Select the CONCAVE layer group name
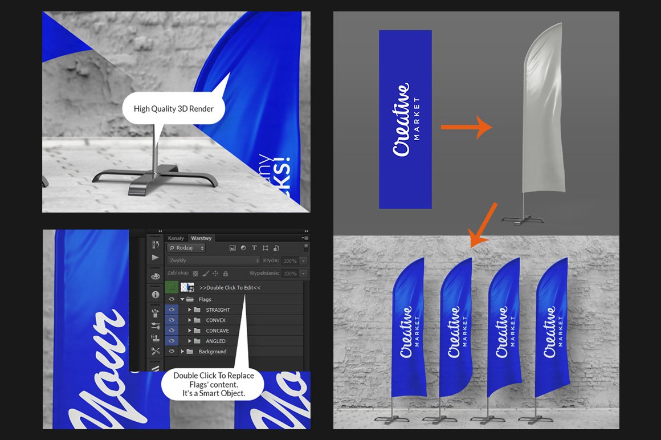 pos(218,331)
